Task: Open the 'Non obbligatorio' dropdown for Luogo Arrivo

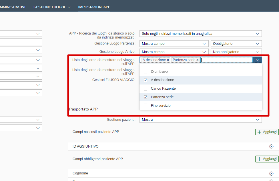Action: pyautogui.click(x=236, y=52)
